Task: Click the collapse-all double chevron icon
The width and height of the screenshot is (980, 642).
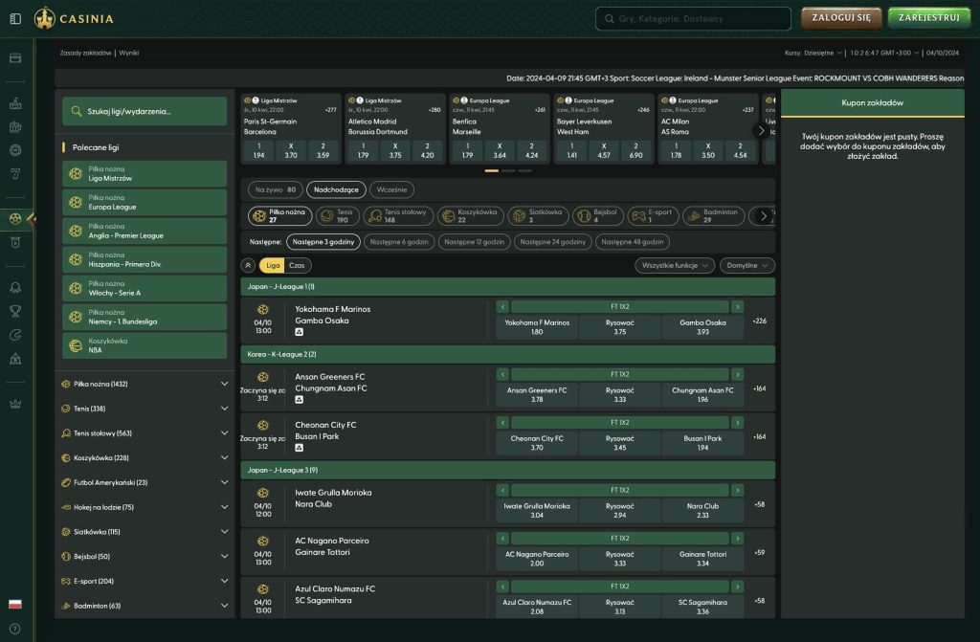Action: click(249, 266)
